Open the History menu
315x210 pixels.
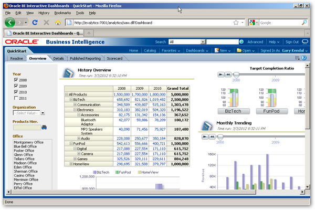coord(44,13)
